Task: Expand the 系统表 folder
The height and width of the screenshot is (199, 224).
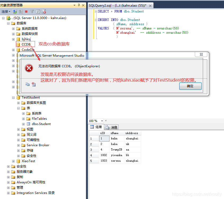Action: 23,113
